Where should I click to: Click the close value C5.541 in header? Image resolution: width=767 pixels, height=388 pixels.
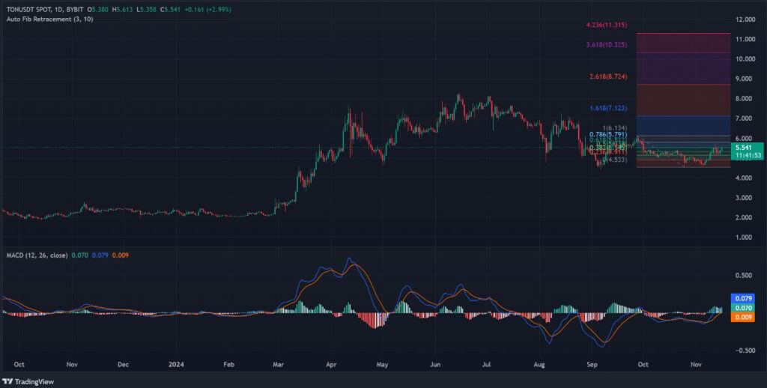[169, 9]
